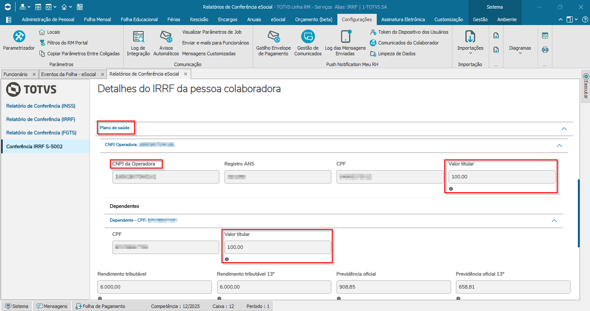Screen dimensions: 590x311
Task: Click the TOTVS application logo button
Action: pos(8,7)
